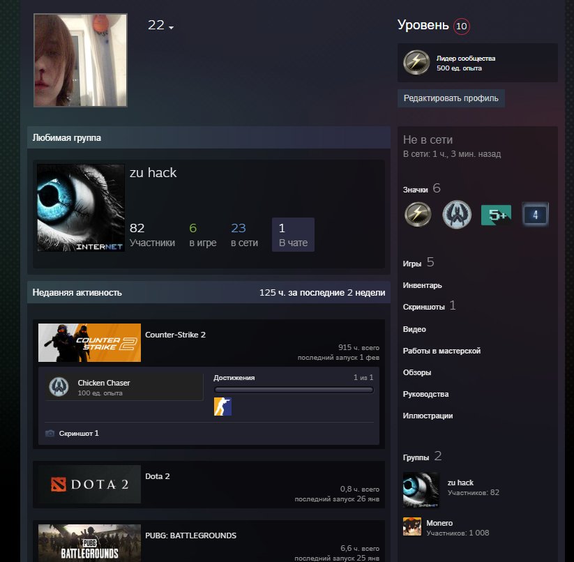Open the Инвентарь section
The height and width of the screenshot is (562, 574).
(x=422, y=285)
